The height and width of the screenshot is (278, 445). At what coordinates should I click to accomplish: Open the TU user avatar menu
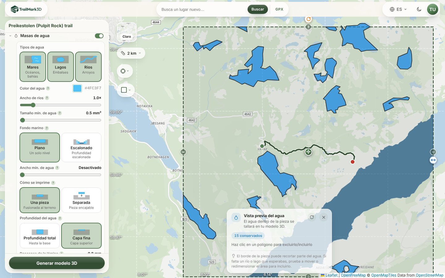432,9
